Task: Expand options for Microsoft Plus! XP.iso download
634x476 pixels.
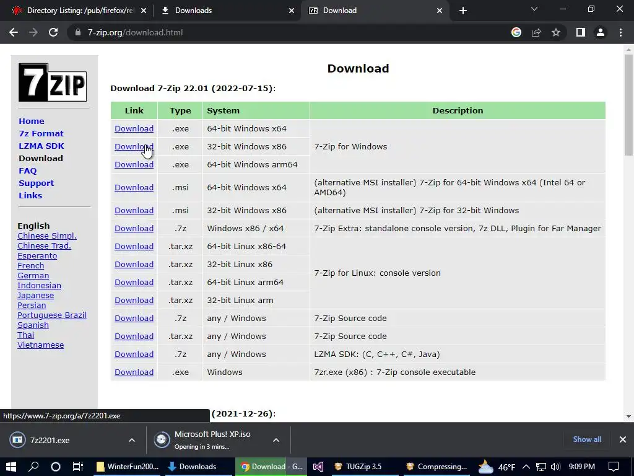Action: [276, 440]
